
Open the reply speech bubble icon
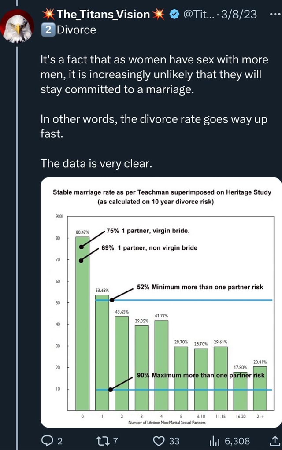click(x=46, y=440)
